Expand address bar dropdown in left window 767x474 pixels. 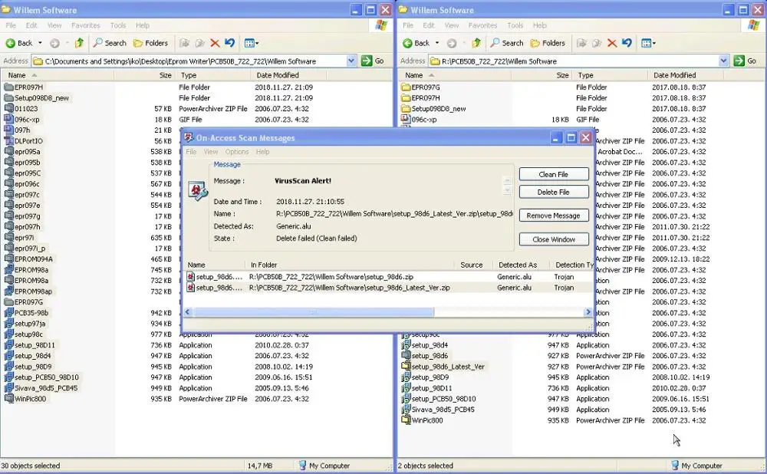pos(351,61)
